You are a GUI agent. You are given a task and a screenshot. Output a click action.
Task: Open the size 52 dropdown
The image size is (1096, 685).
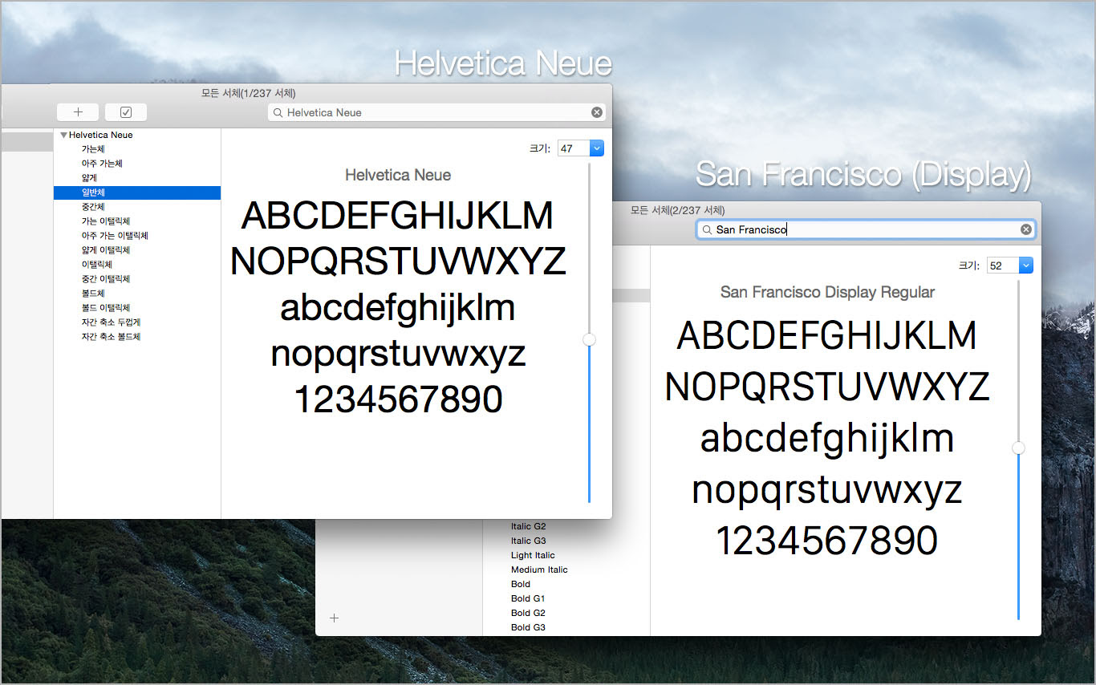tap(1025, 265)
